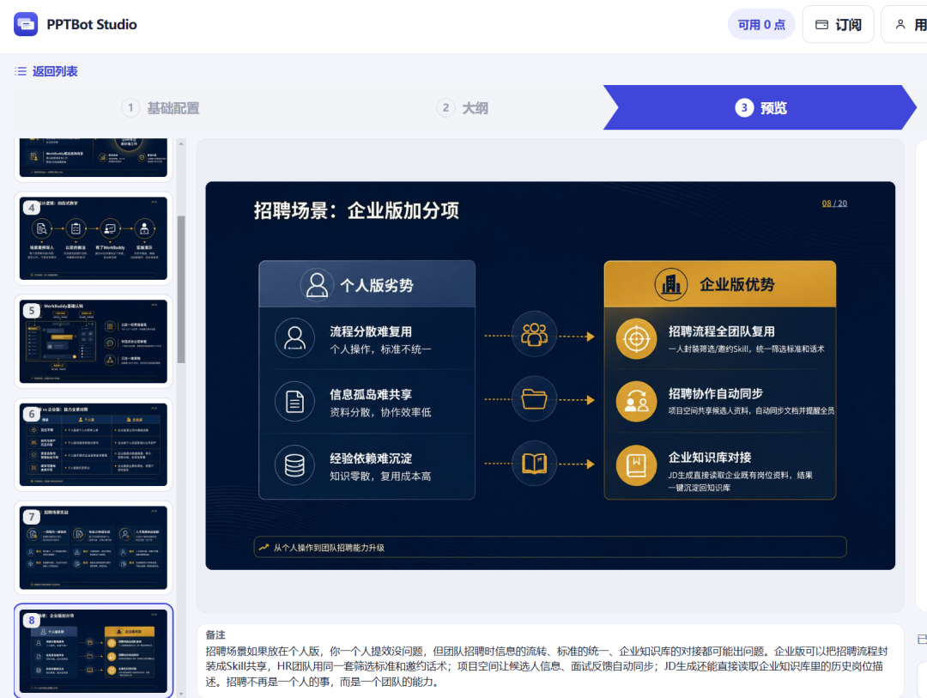Image resolution: width=927 pixels, height=698 pixels.
Task: Click the target icon beside 招聘流程全团队复用
Action: click(x=636, y=339)
